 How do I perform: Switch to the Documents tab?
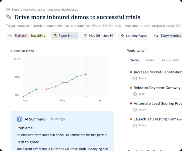point(170,60)
